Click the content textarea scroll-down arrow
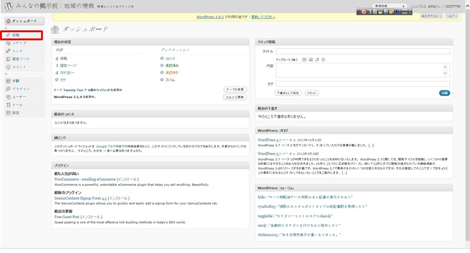Screen dimensions: 470x253 [x=445, y=73]
